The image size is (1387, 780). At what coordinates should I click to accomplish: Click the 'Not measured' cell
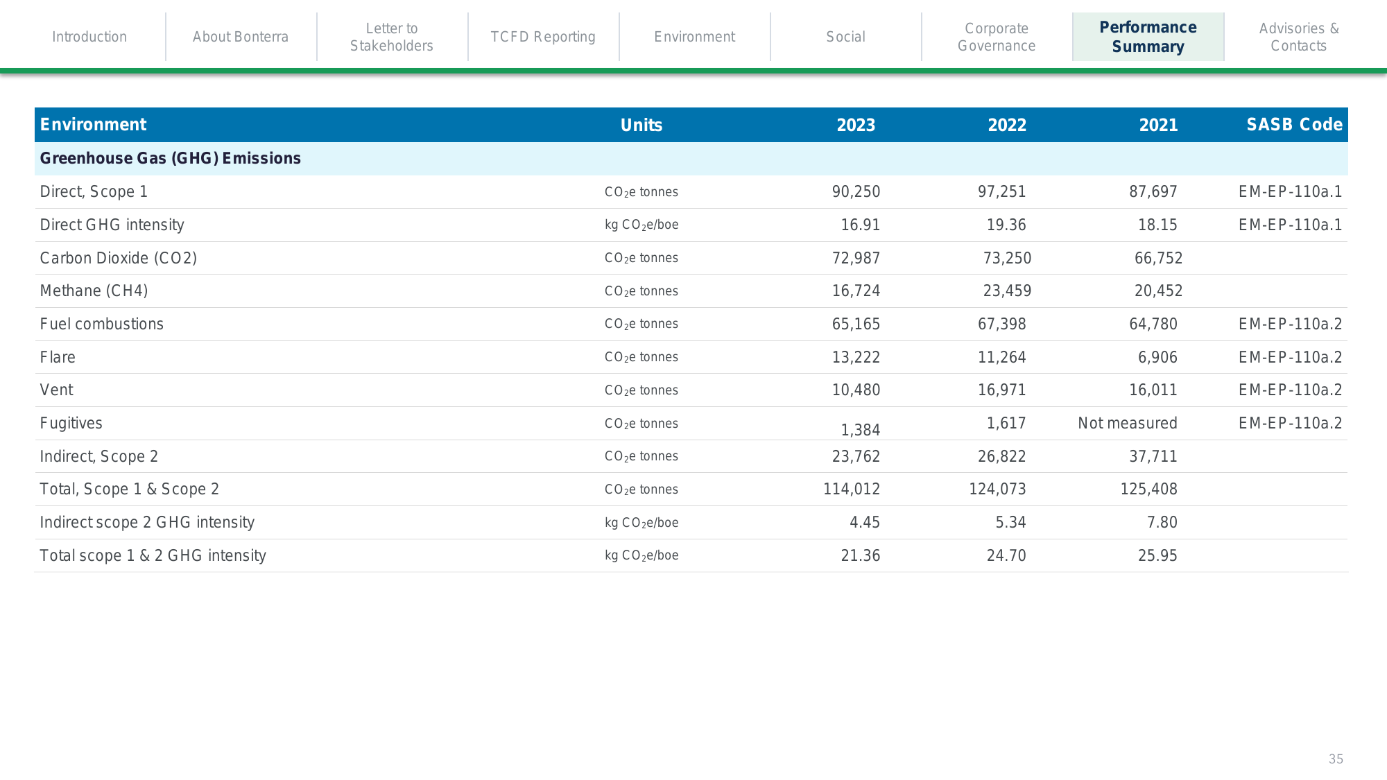pos(1128,423)
